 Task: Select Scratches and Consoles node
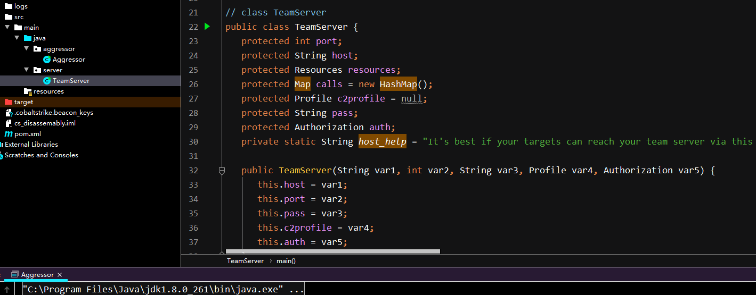[42, 155]
